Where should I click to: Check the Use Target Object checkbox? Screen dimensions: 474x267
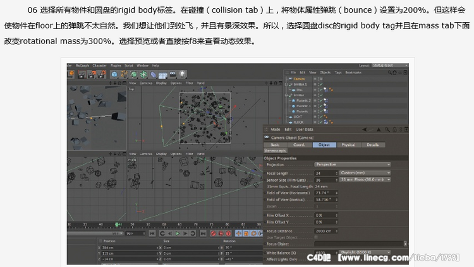(316, 238)
